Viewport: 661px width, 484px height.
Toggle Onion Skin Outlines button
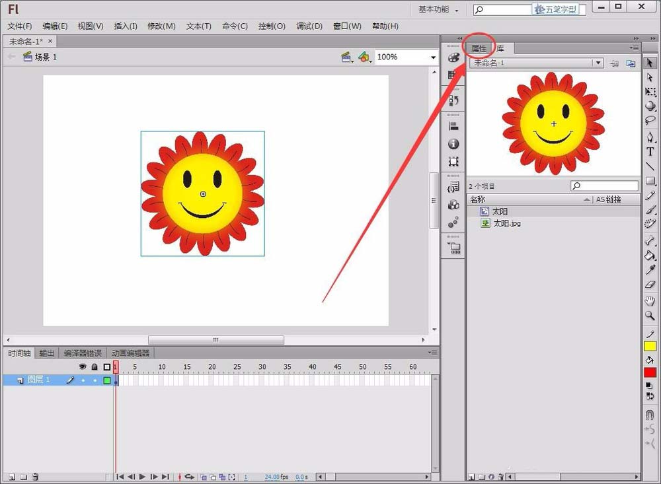pyautogui.click(x=212, y=477)
